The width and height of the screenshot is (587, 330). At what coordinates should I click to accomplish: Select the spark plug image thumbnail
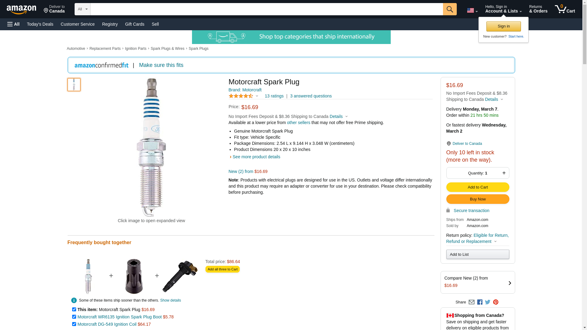click(x=74, y=85)
